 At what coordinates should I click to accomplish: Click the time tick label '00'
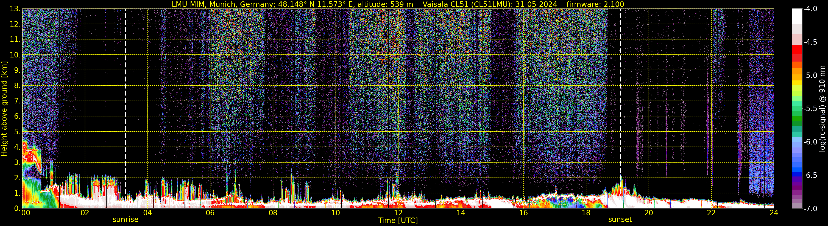pos(26,213)
